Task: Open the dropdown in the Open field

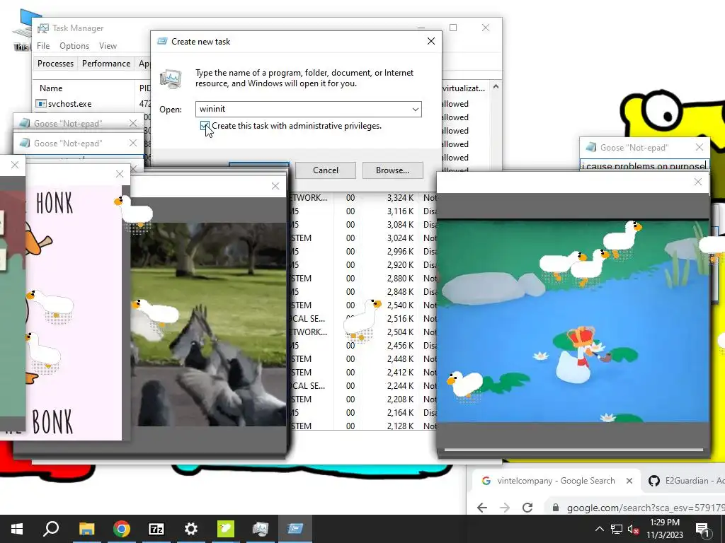Action: tap(415, 110)
